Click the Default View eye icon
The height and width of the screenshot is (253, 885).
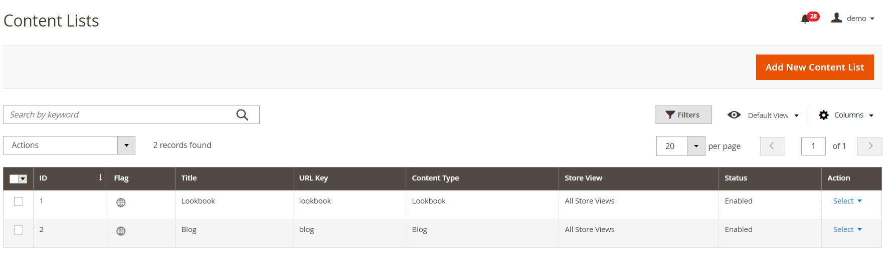(x=734, y=115)
